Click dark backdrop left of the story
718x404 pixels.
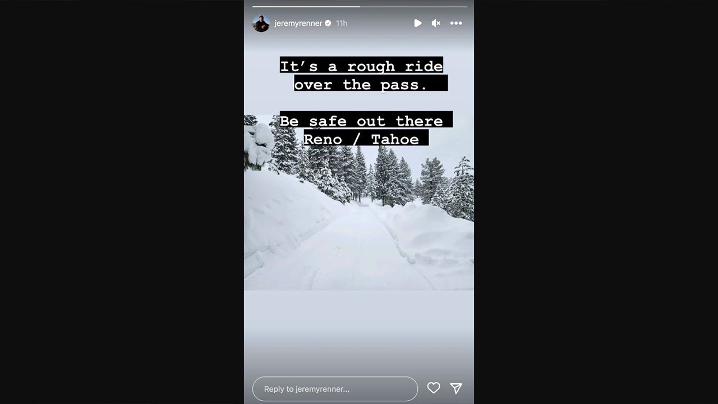pyautogui.click(x=122, y=202)
